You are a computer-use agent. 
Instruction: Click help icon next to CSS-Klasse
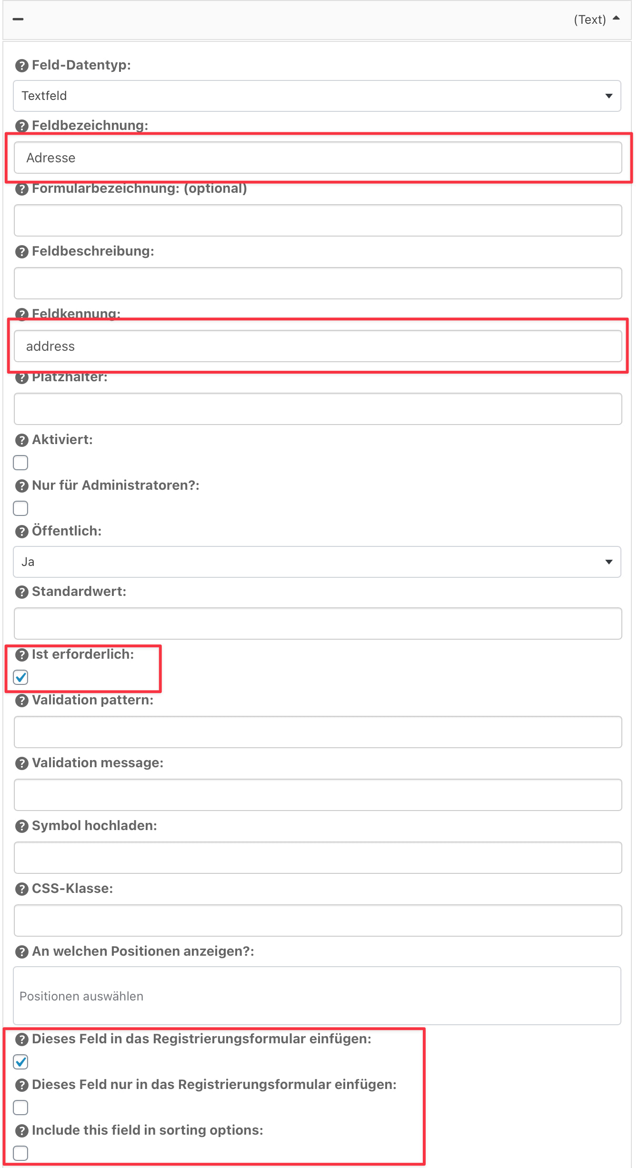coord(22,889)
